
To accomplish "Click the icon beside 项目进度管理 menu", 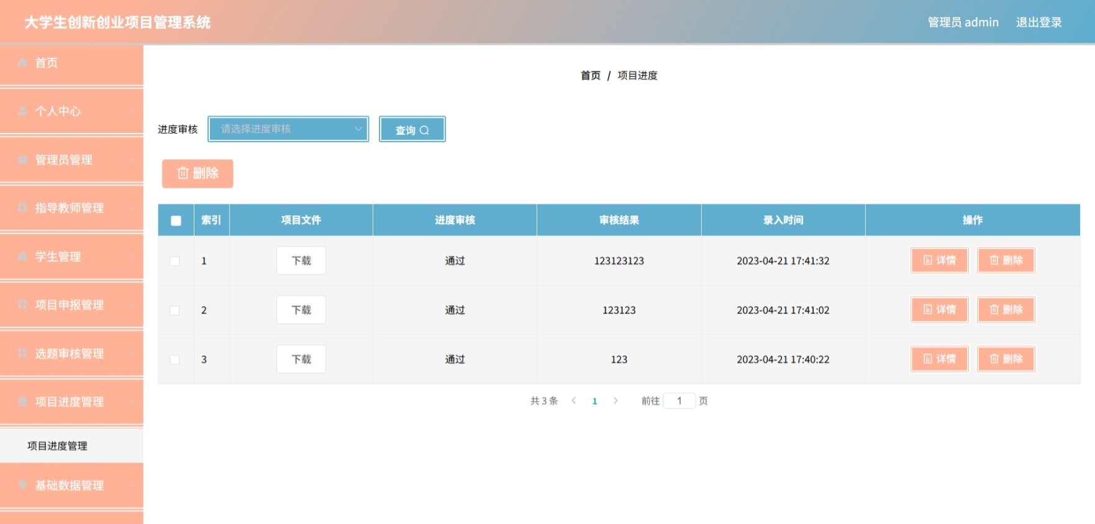I will tap(23, 402).
